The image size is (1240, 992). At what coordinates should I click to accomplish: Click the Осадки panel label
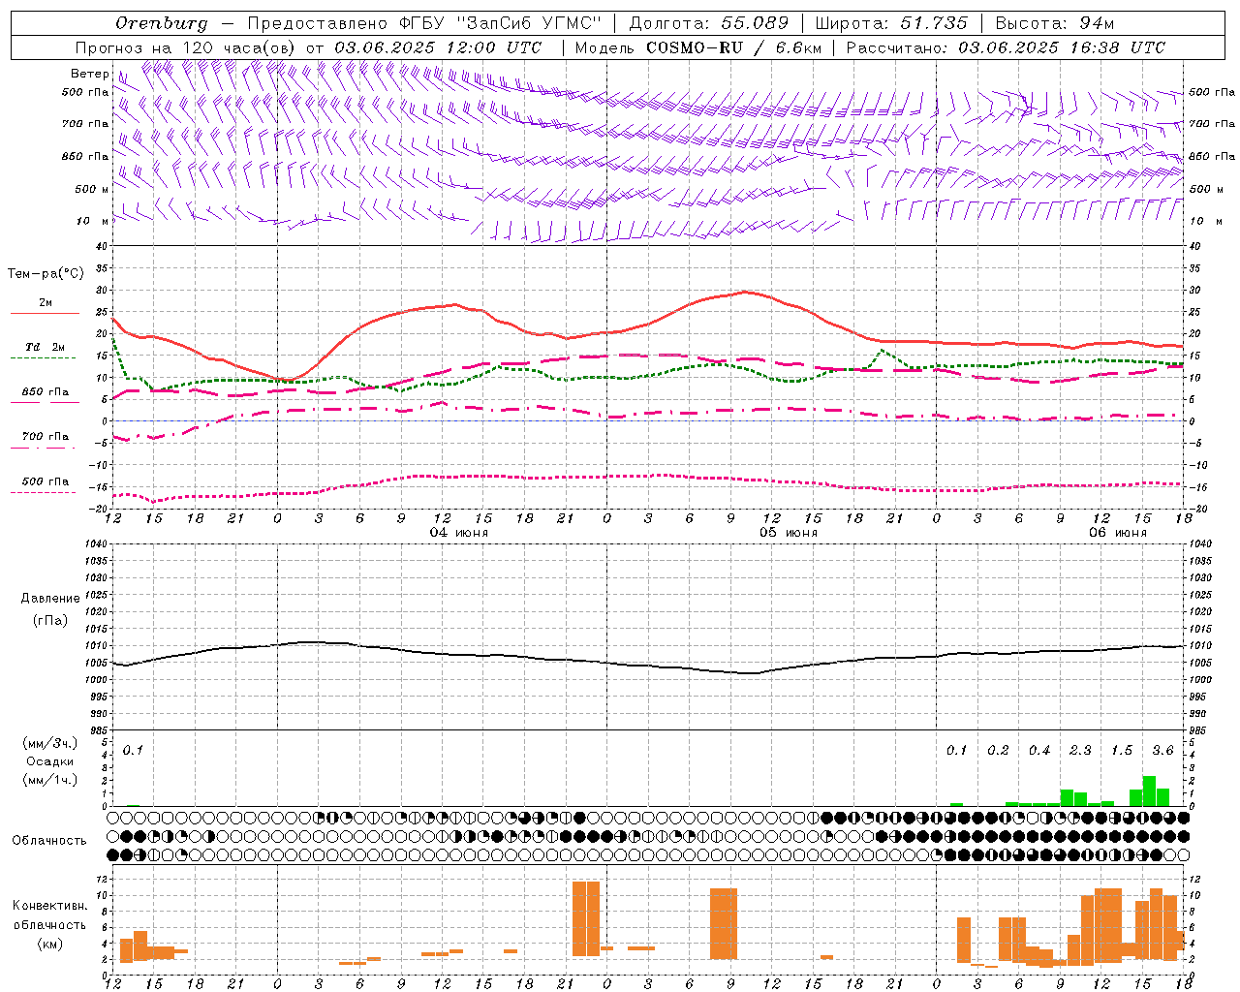click(50, 761)
